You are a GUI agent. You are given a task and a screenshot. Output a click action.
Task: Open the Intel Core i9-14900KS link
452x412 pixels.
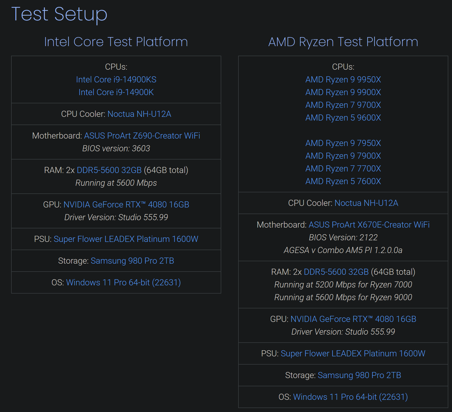click(x=116, y=79)
